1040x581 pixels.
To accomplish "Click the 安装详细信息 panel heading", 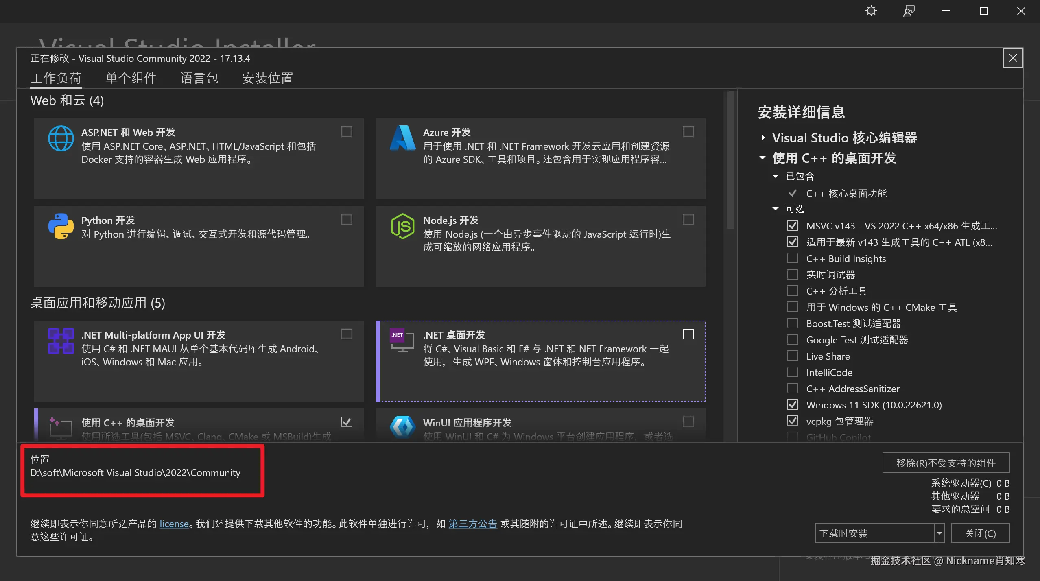I will [x=802, y=112].
